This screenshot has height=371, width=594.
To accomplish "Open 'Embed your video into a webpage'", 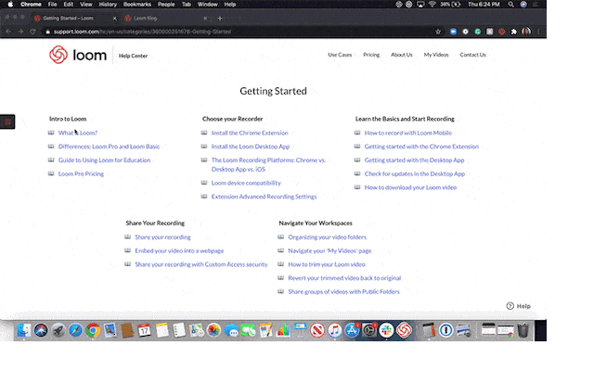I will point(179,250).
